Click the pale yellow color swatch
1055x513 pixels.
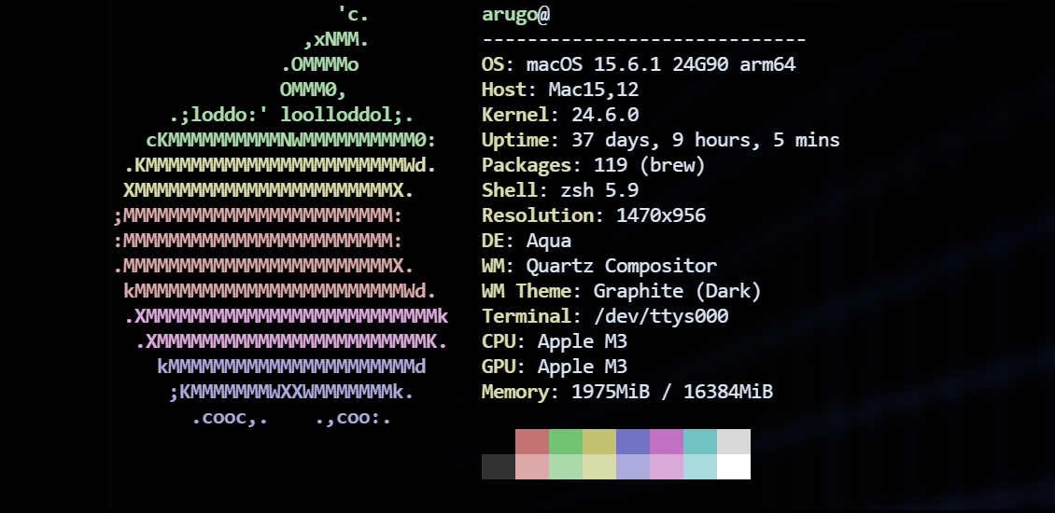coord(599,466)
